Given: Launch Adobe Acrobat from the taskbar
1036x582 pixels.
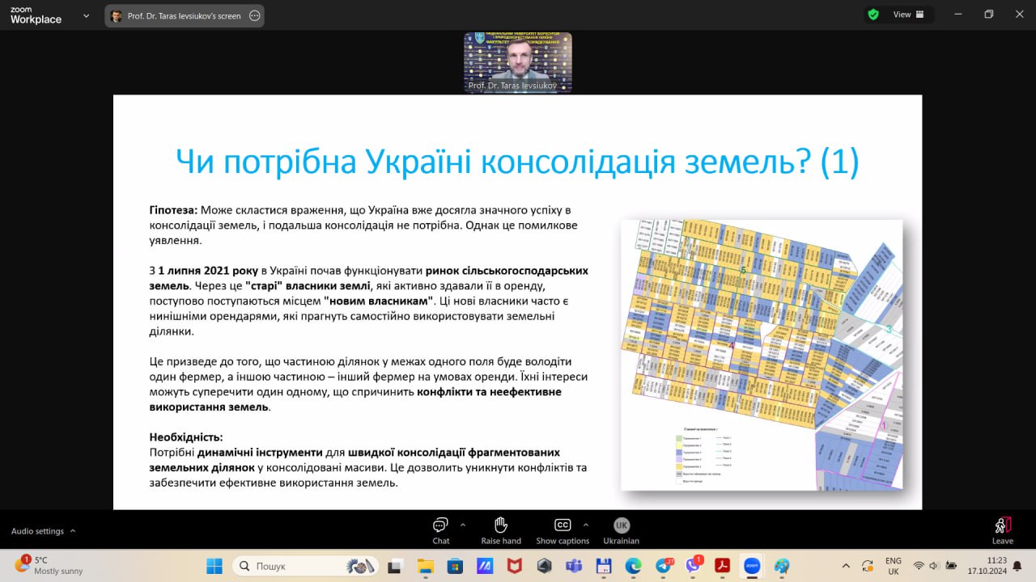Looking at the screenshot, I should (722, 566).
